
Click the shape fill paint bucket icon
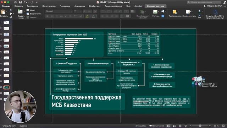pyautogui.click(x=199, y=11)
